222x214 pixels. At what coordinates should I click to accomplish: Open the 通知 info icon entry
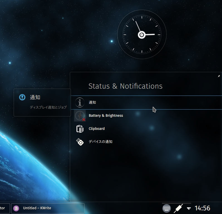[80, 102]
